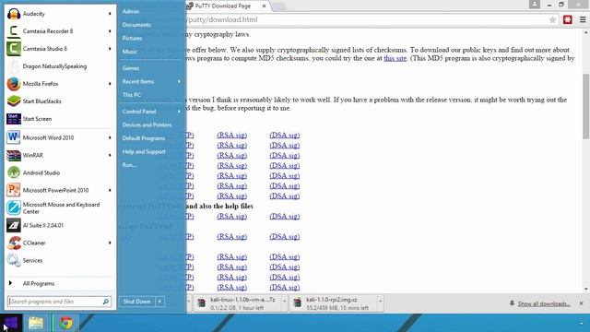Click the kali-1.1.0-rpi2.img.xz download file icon
Image resolution: width=590 pixels, height=332 pixels.
(x=298, y=303)
